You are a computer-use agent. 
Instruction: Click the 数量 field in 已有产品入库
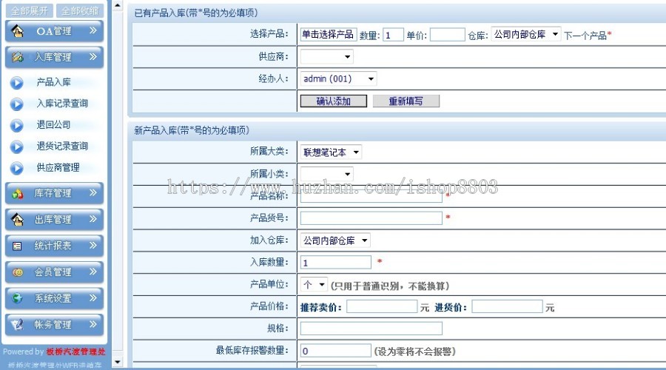[x=394, y=35]
